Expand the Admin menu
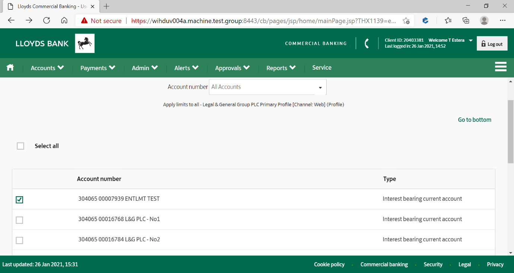514x273 pixels. 145,68
